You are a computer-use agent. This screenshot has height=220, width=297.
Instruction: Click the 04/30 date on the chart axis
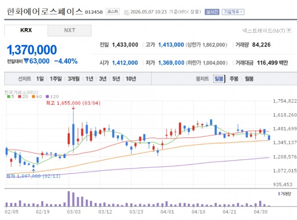pyautogui.click(x=261, y=212)
